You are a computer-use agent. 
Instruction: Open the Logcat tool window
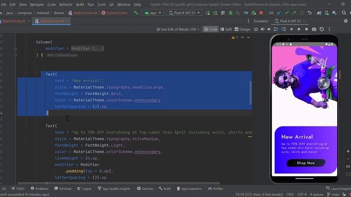(84, 188)
